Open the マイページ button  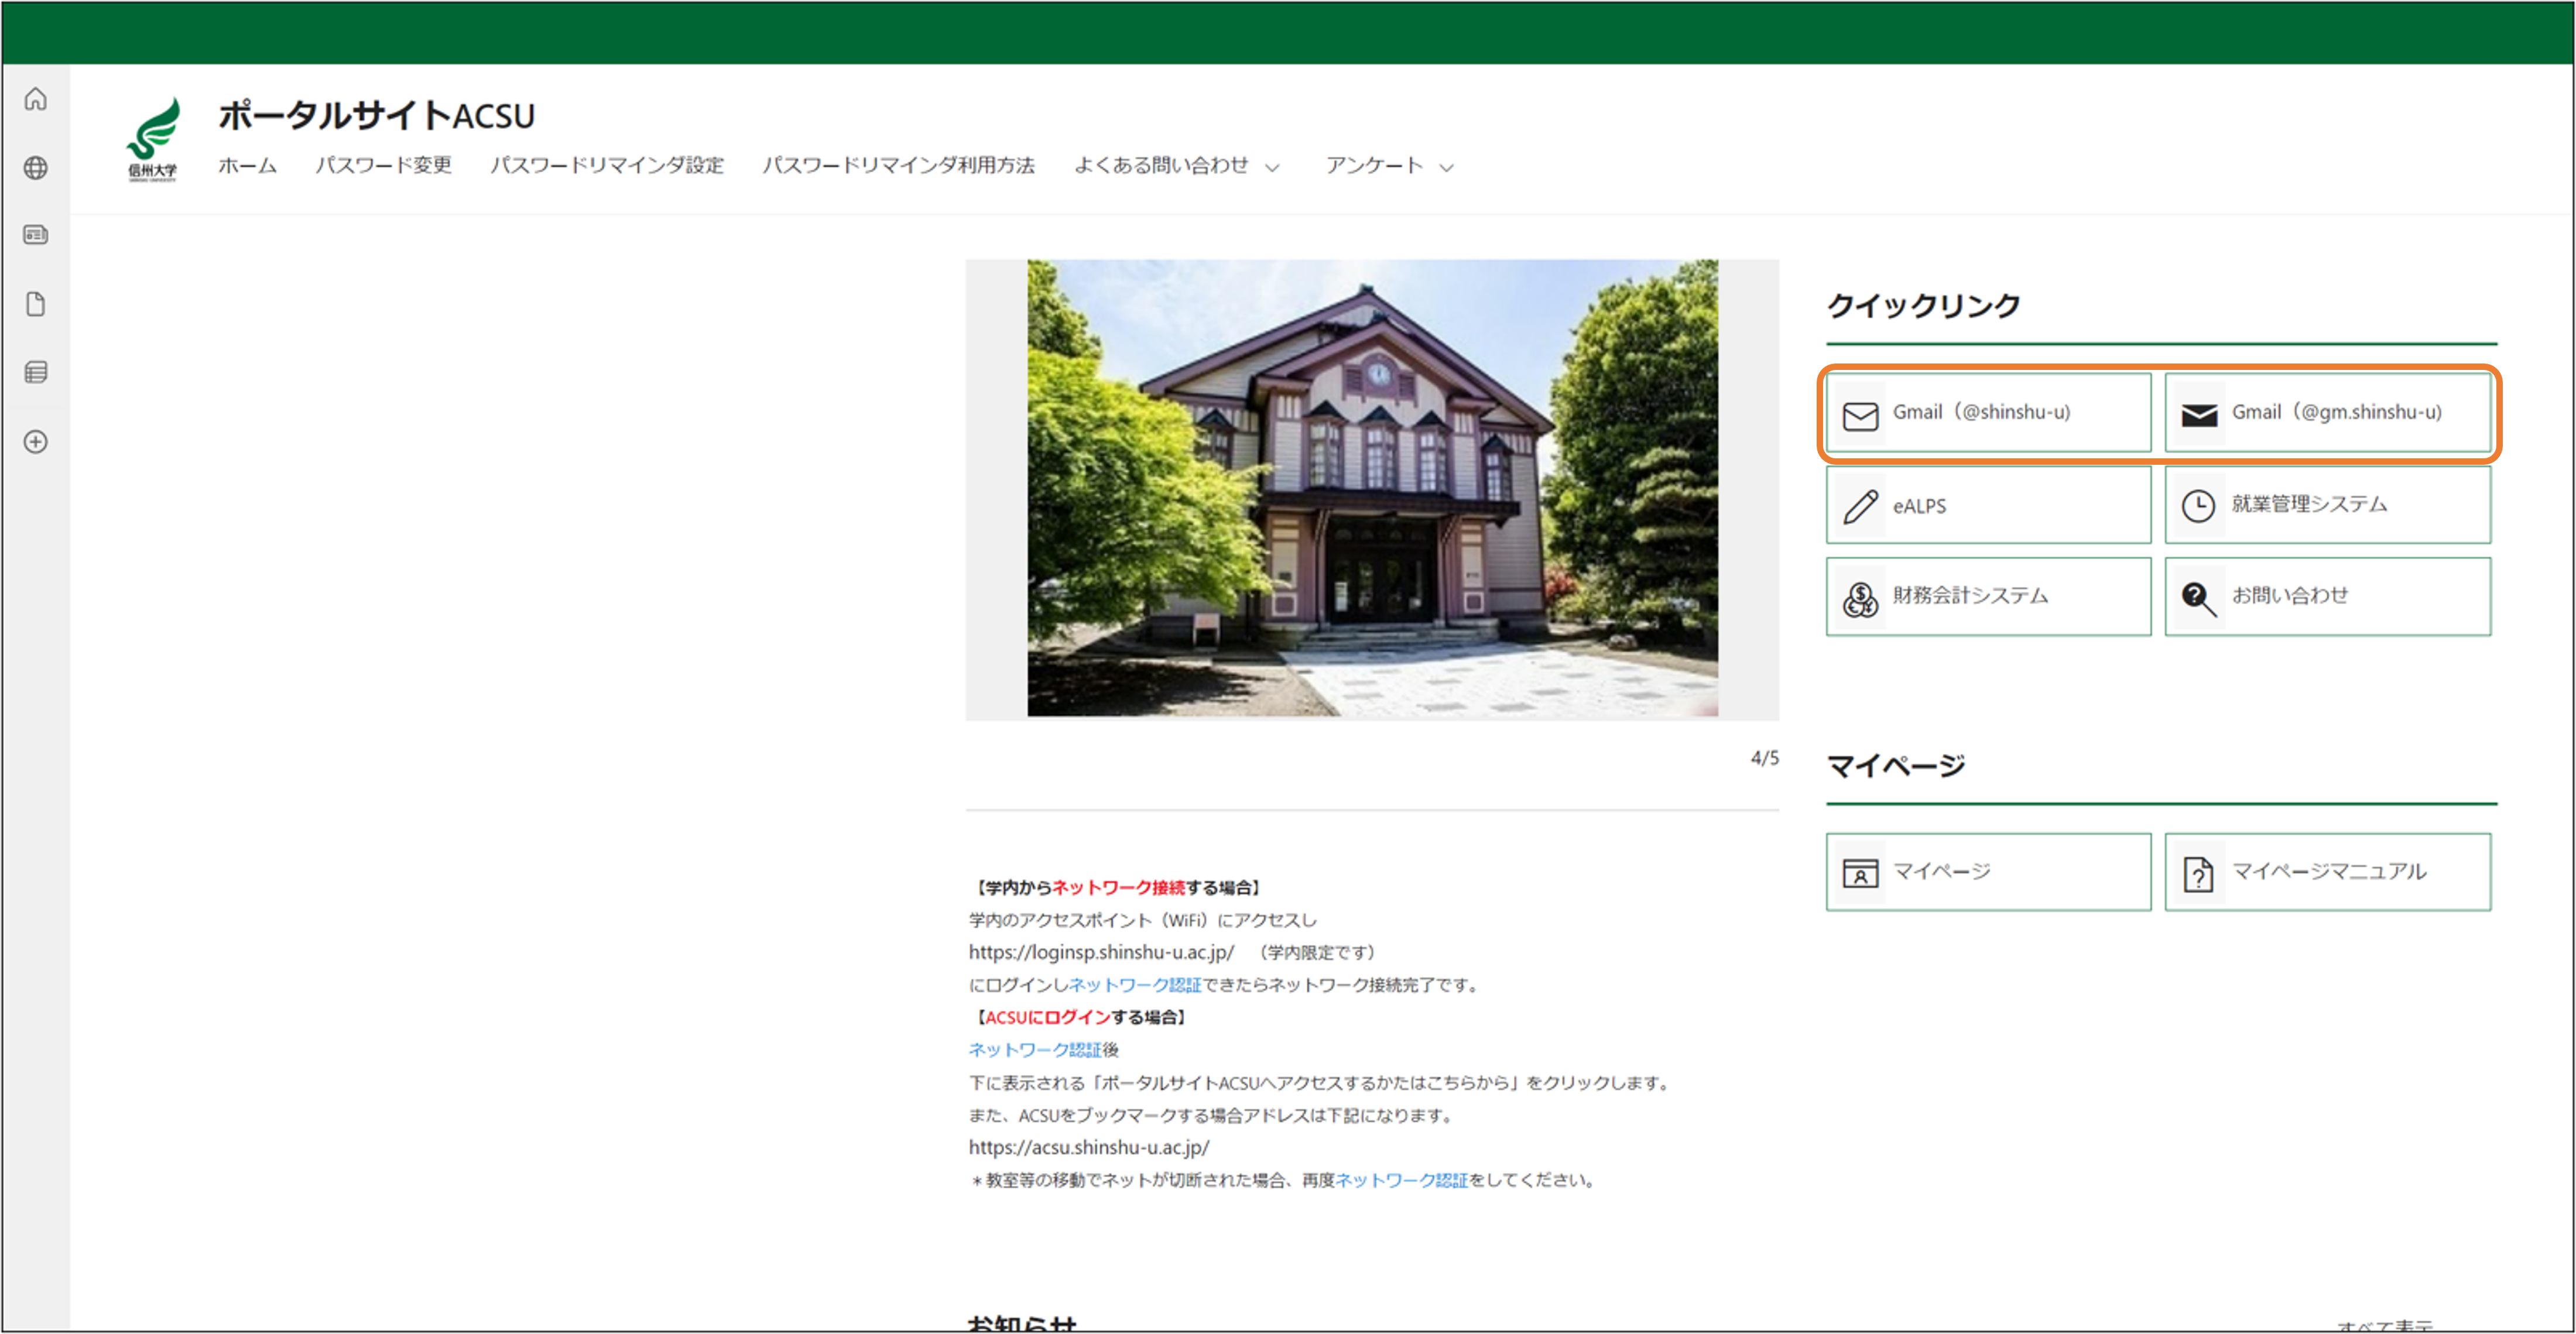click(1988, 872)
